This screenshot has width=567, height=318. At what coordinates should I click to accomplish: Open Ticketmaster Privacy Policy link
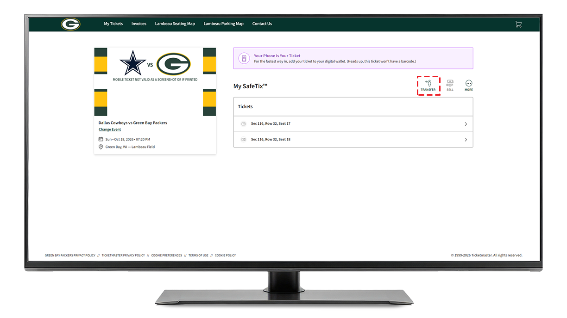click(x=123, y=256)
